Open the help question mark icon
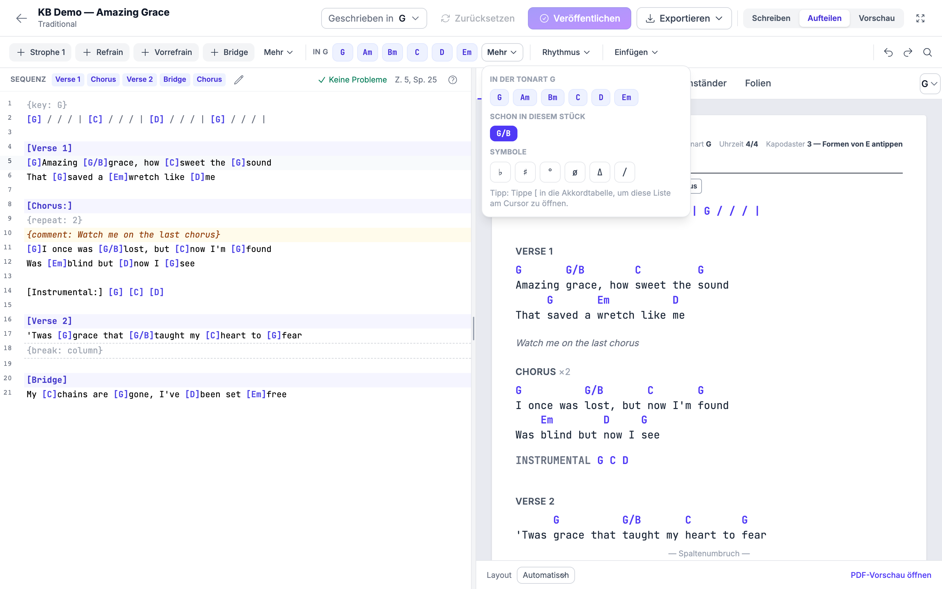942x589 pixels. (x=453, y=80)
